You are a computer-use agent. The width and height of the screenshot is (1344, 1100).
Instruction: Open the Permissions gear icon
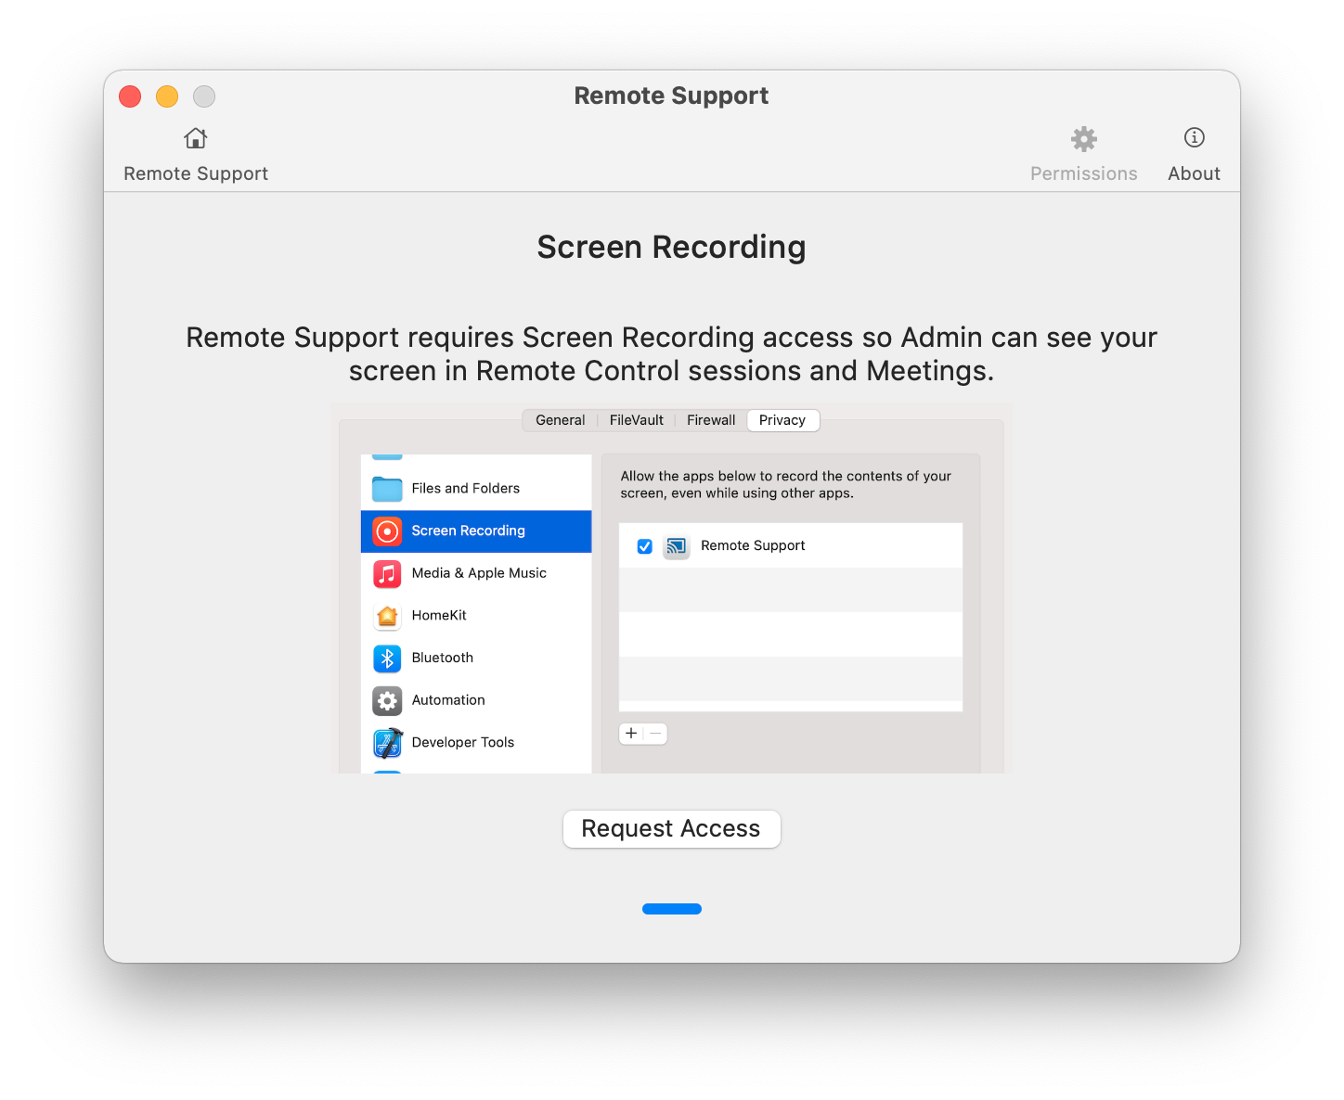point(1083,139)
